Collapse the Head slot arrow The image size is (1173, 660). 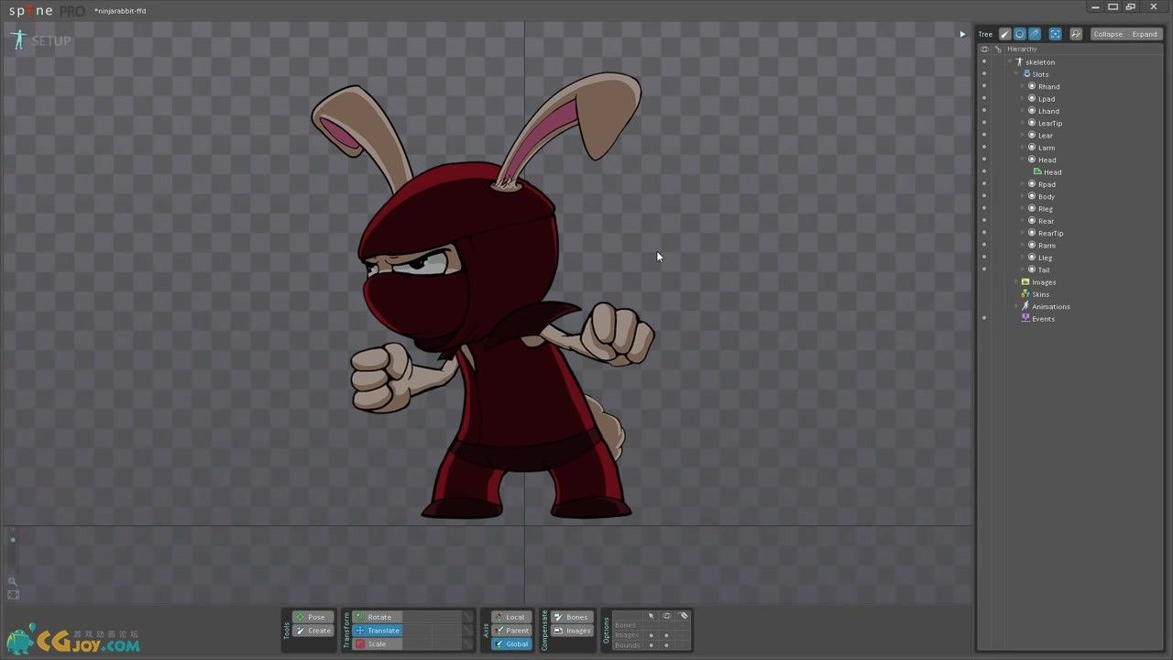[x=1023, y=159]
